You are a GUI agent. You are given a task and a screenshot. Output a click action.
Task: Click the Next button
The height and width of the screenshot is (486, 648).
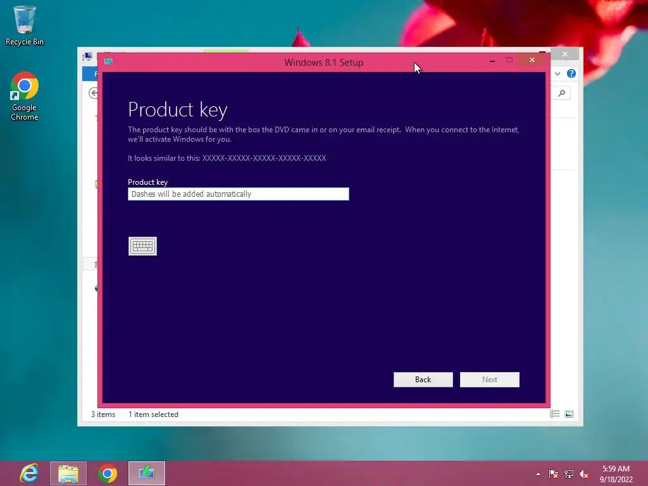point(490,380)
